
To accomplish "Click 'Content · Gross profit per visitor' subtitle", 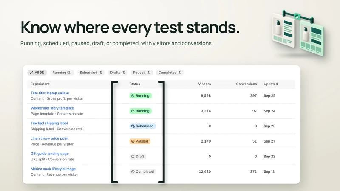I will pyautogui.click(x=57, y=98).
